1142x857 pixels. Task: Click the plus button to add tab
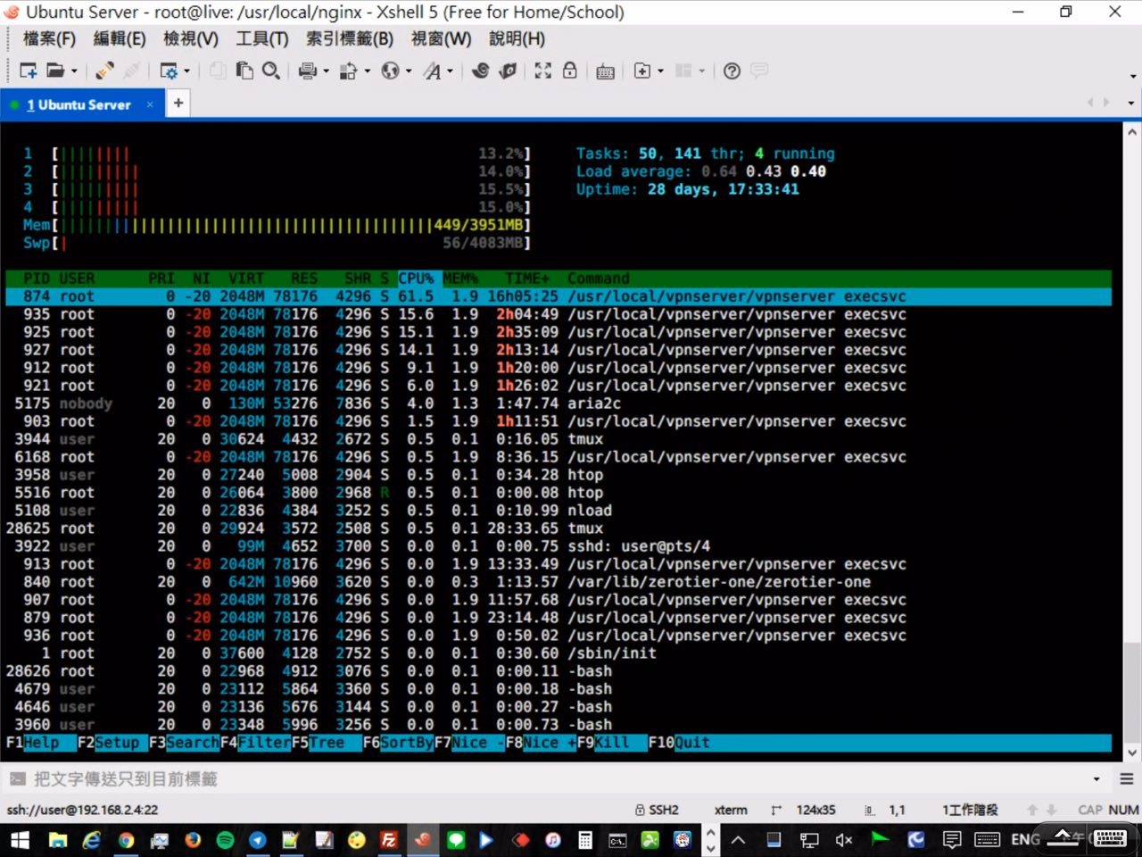coord(178,104)
